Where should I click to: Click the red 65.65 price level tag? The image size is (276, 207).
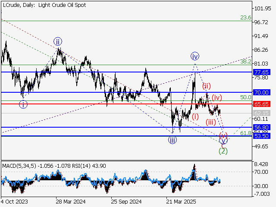click(x=262, y=104)
